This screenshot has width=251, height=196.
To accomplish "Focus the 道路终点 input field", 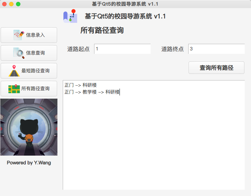I will click(x=216, y=49).
